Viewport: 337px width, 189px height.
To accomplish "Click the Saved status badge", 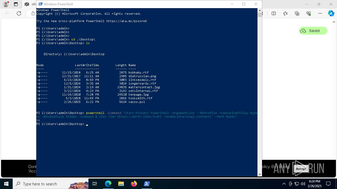I will 313,31.
